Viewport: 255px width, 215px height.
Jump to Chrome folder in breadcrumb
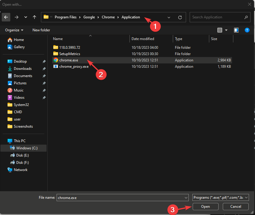tap(108, 17)
